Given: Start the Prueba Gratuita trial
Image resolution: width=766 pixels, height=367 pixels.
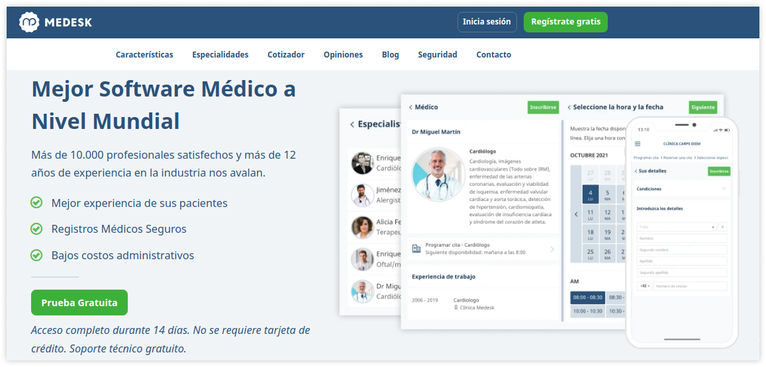Looking at the screenshot, I should [x=79, y=303].
